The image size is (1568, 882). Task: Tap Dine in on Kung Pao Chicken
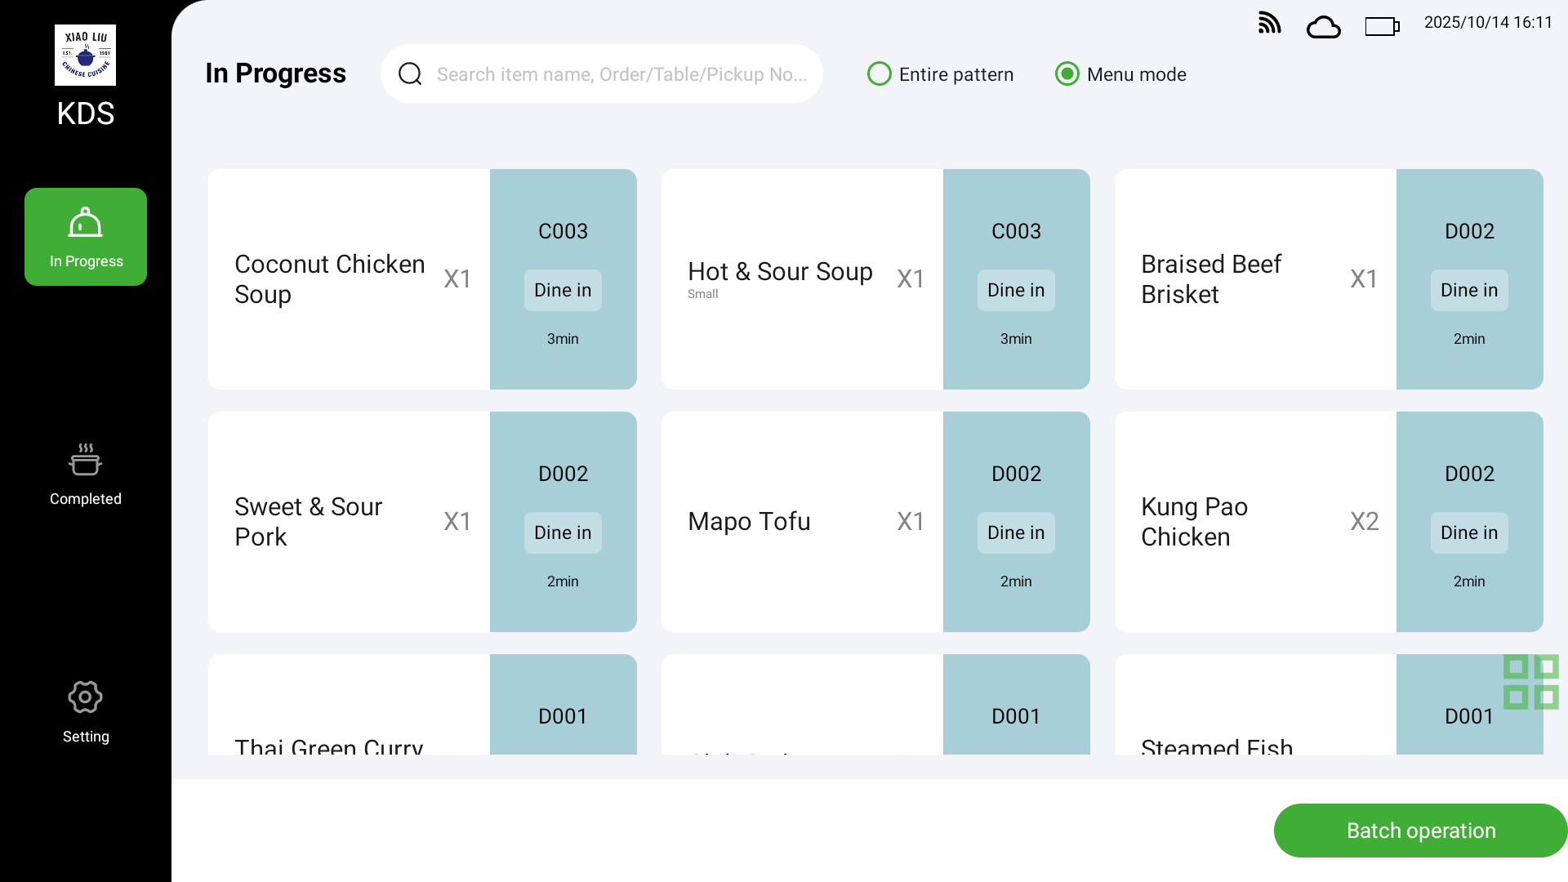click(x=1469, y=532)
